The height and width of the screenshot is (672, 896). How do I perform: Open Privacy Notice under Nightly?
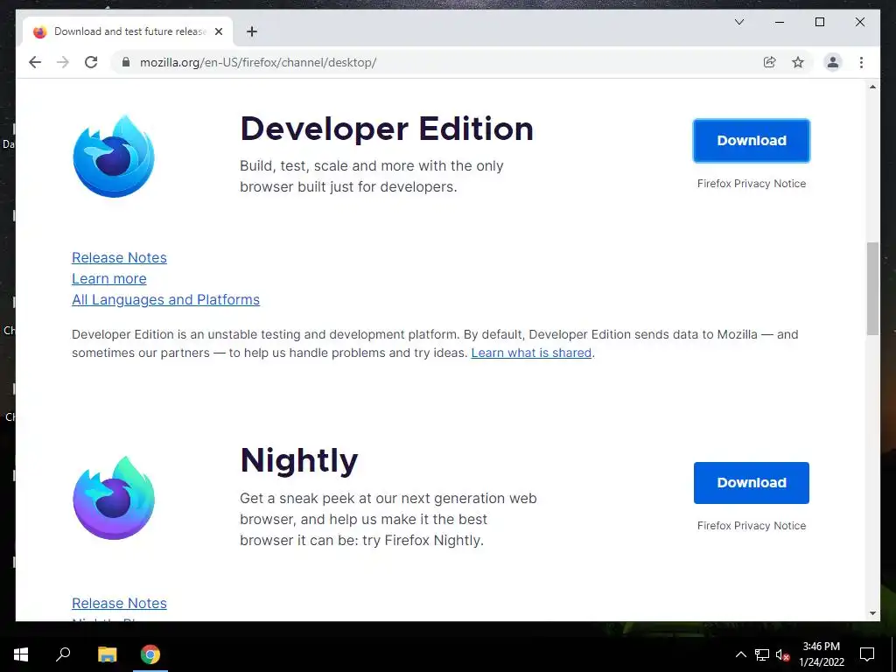[752, 526]
